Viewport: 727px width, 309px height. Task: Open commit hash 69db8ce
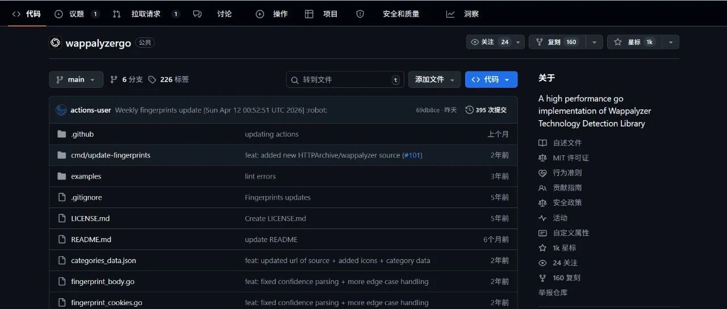coord(428,110)
